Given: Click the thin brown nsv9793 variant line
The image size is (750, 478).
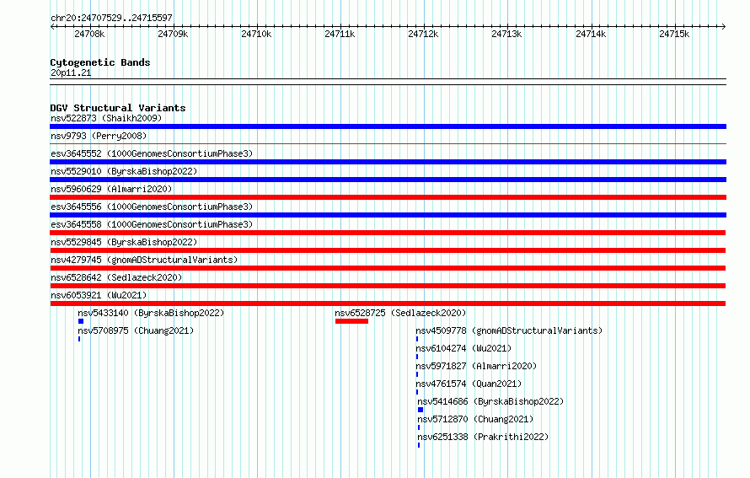Looking at the screenshot, I should point(388,143).
